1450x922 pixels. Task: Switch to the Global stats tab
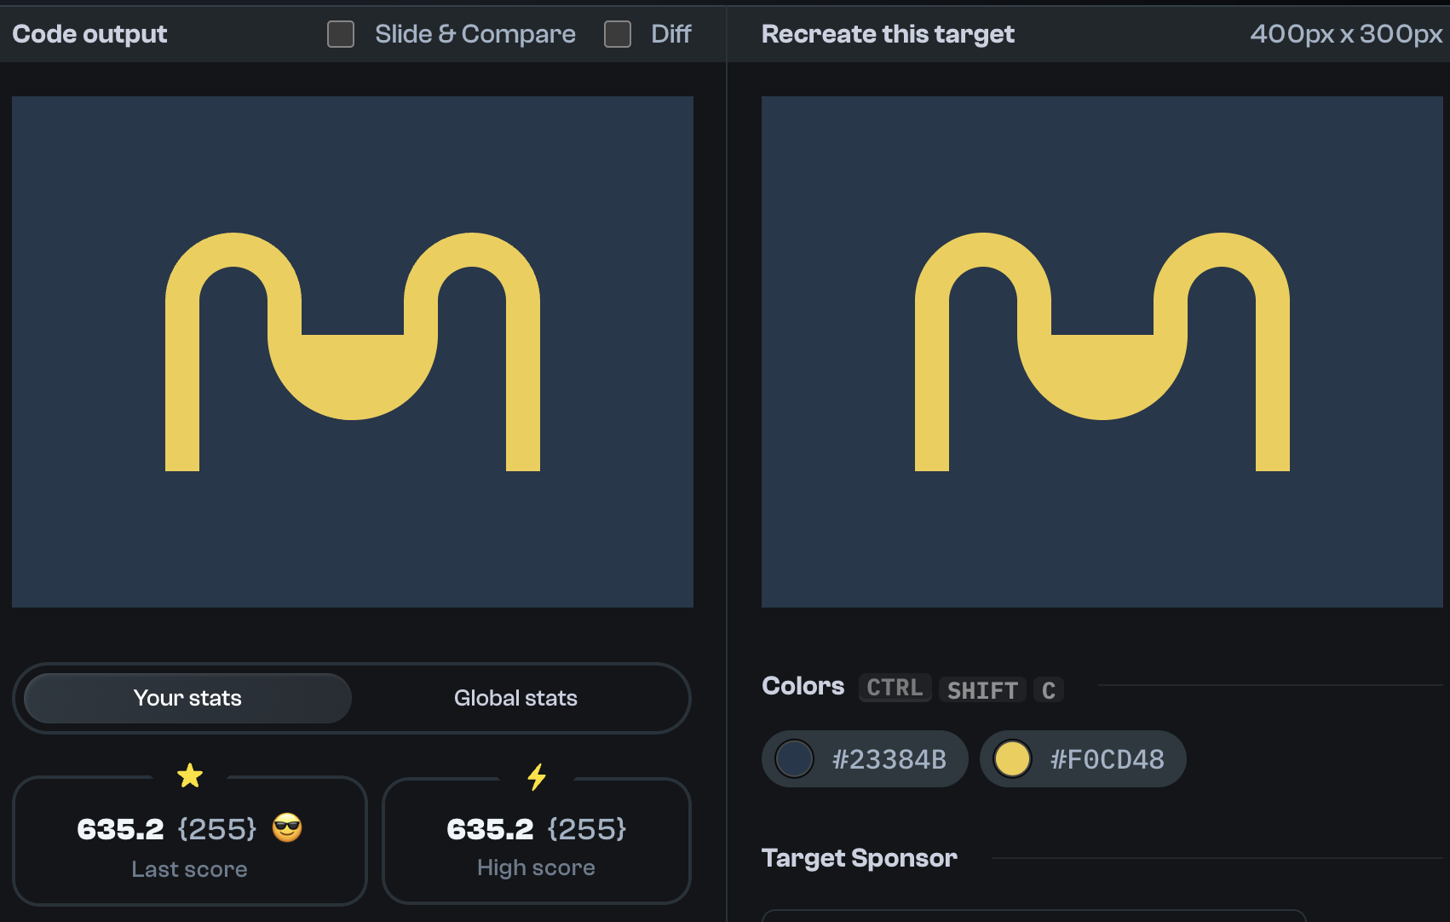(x=515, y=698)
